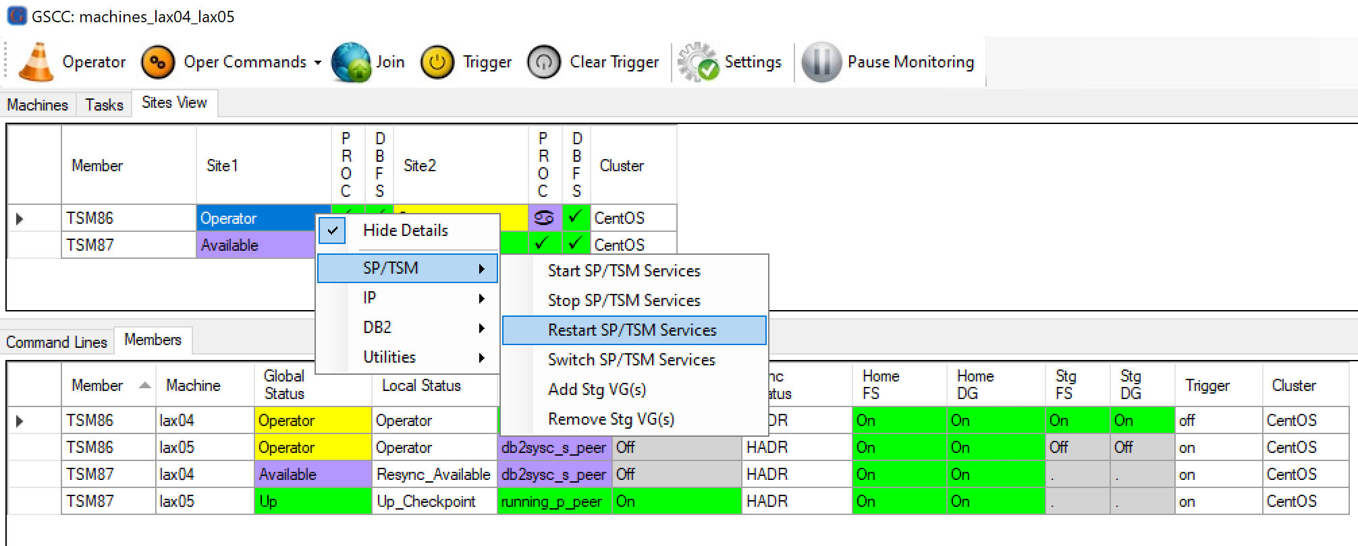The height and width of the screenshot is (546, 1358).
Task: Click the On cell next to running_p_peer
Action: pos(676,502)
